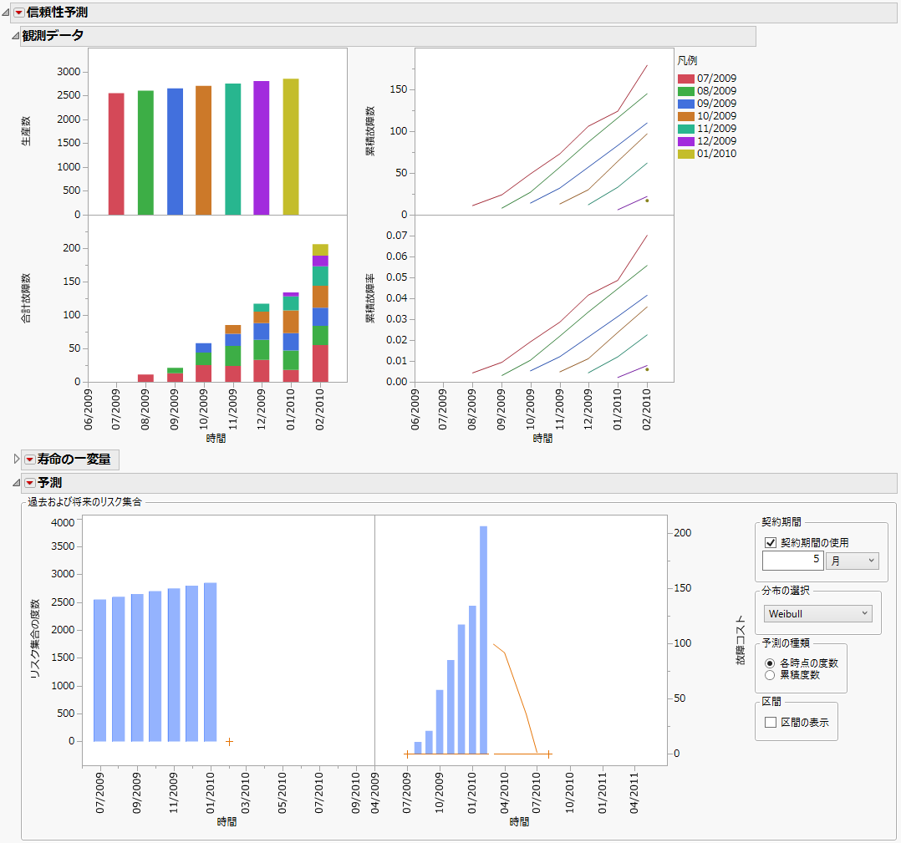Expand the 寿命の一変量 section disclosure triangle
The height and width of the screenshot is (843, 901).
point(17,460)
